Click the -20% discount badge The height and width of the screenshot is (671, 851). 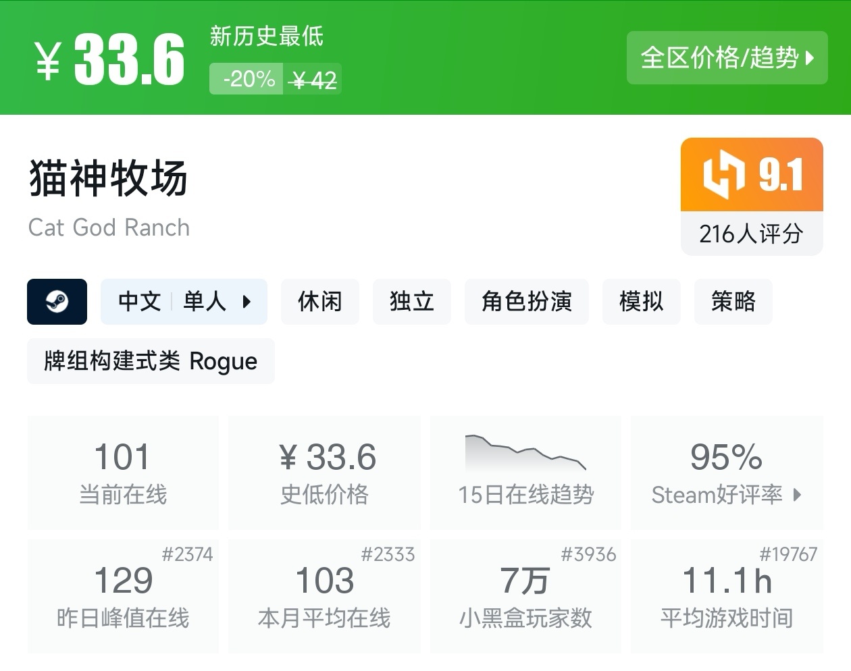pos(247,79)
